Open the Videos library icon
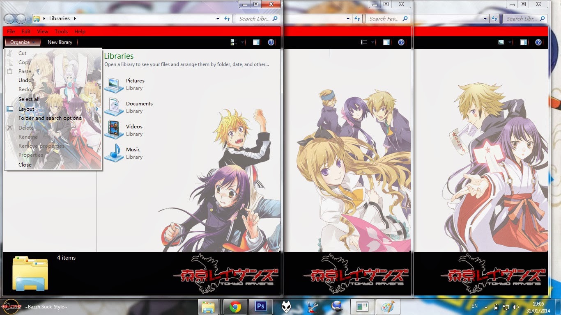Image resolution: width=561 pixels, height=315 pixels. 114,130
